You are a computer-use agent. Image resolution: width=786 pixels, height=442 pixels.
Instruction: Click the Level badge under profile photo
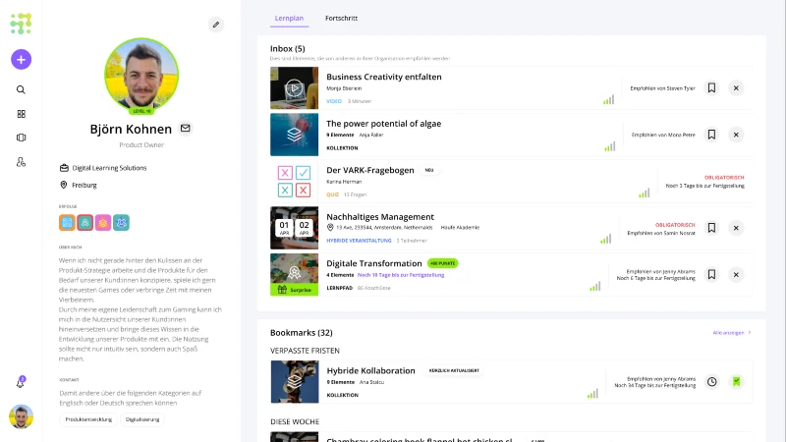pos(141,111)
